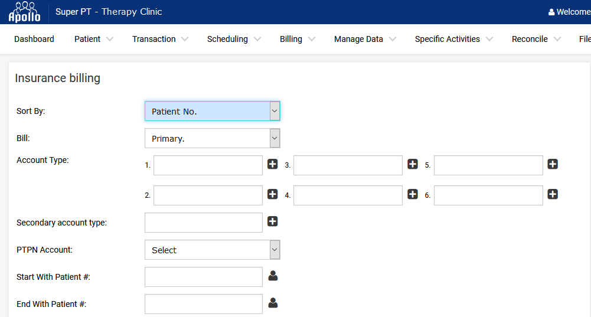Open the Sort By dropdown
Viewport: 591px width, 317px height.
212,111
